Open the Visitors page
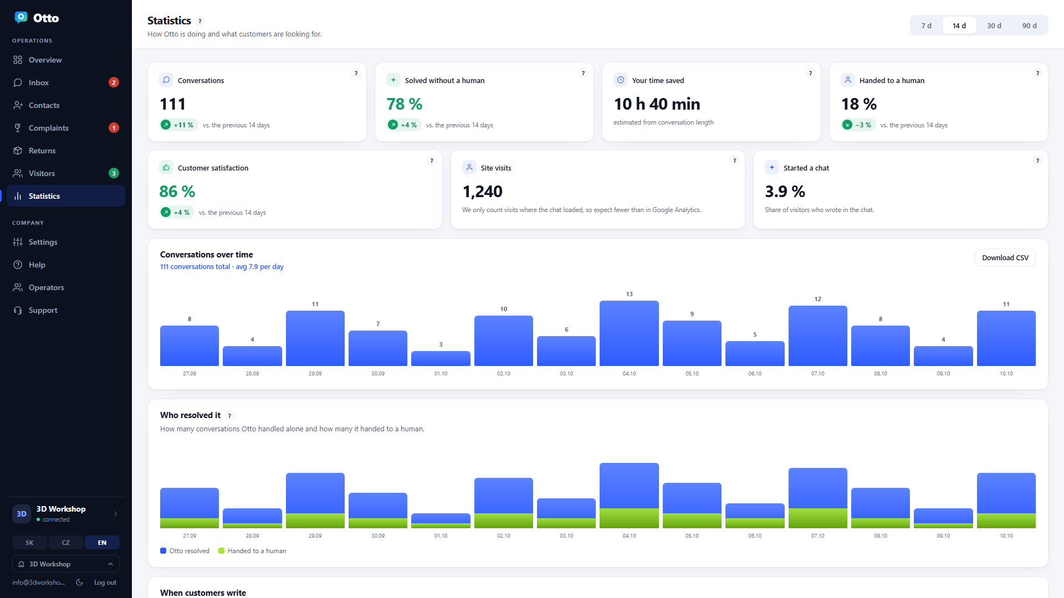Screen dimensions: 1064x598 pyautogui.click(x=66, y=173)
